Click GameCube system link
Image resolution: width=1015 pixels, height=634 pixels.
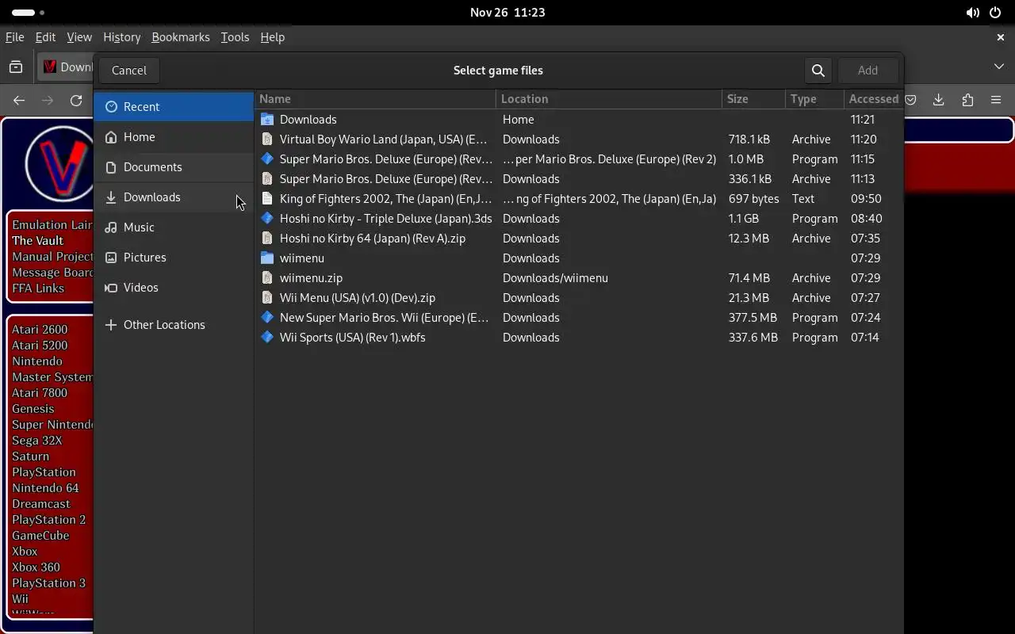click(40, 536)
